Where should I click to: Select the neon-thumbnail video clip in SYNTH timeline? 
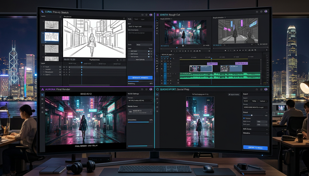point(201,69)
